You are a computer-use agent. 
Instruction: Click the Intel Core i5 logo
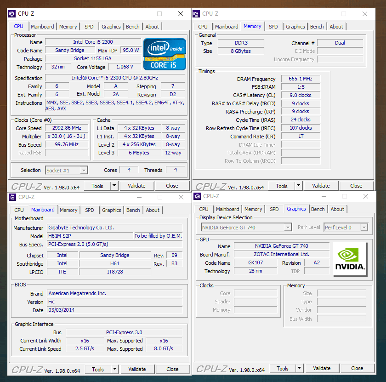(x=165, y=54)
